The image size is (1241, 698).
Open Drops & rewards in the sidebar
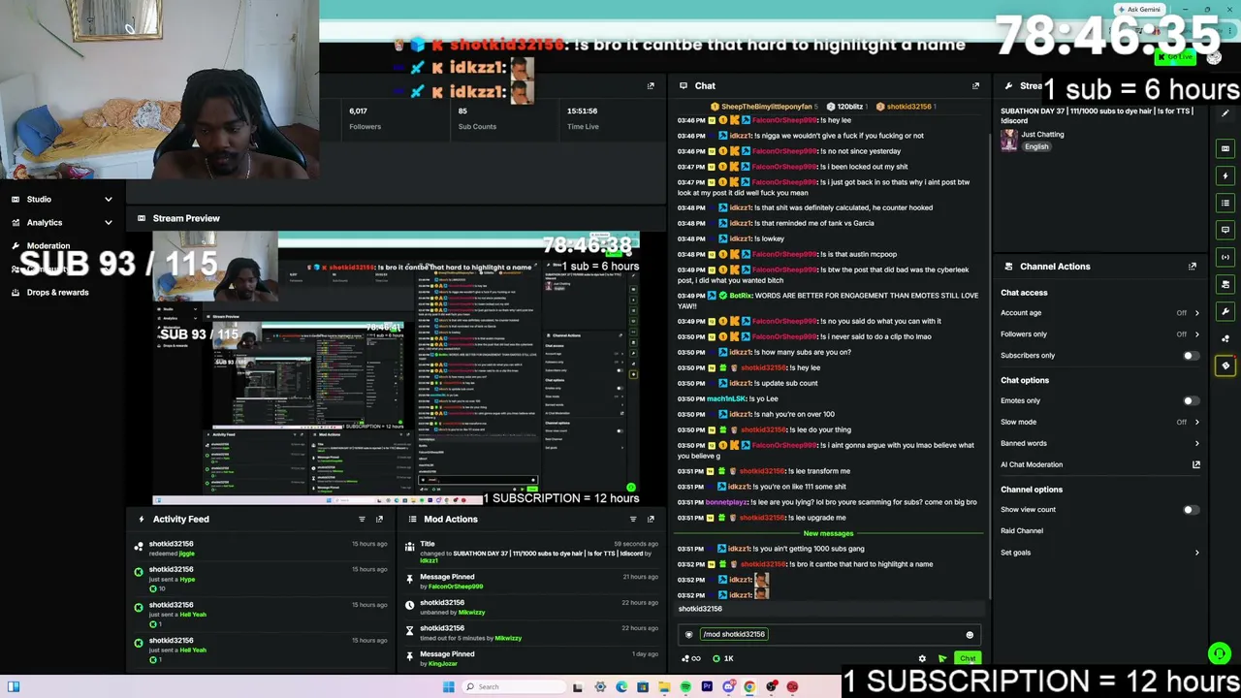click(x=57, y=293)
